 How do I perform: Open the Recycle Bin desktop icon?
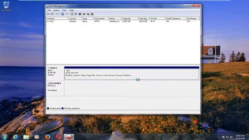coord(6,6)
